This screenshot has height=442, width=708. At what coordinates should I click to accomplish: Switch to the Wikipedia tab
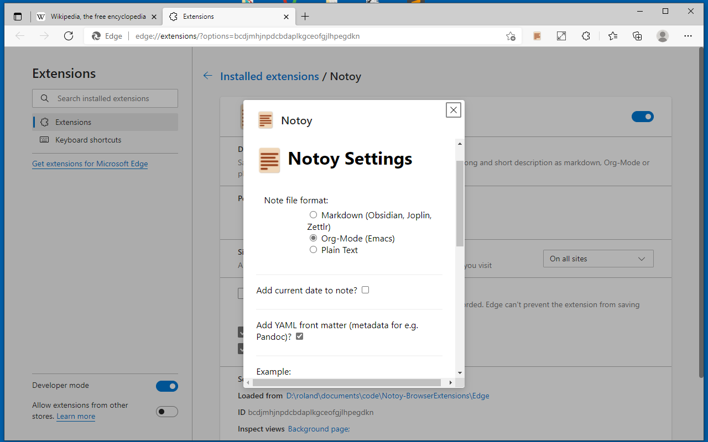92,17
